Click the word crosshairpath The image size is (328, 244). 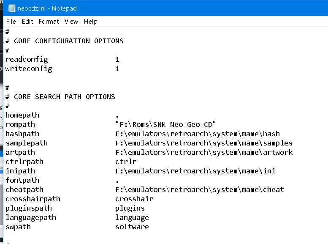tap(33, 199)
